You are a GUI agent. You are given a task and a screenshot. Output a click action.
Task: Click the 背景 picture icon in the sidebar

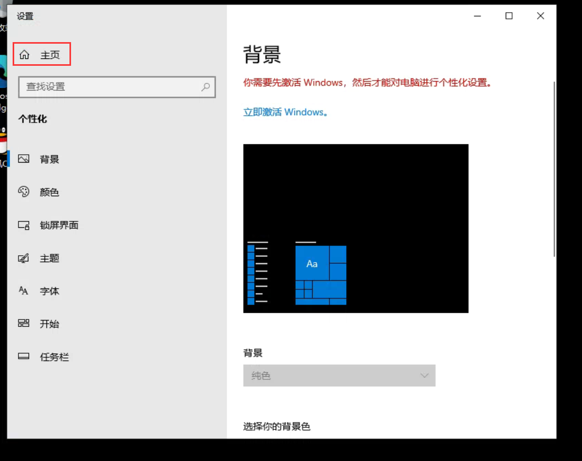pos(24,159)
